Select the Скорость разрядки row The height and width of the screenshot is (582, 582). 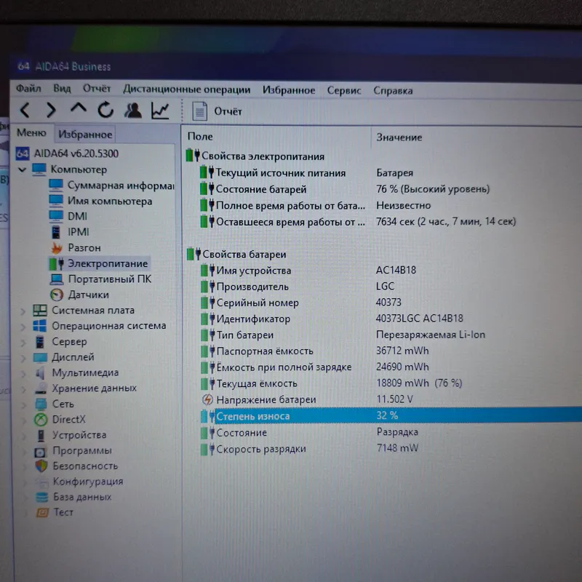click(391, 448)
